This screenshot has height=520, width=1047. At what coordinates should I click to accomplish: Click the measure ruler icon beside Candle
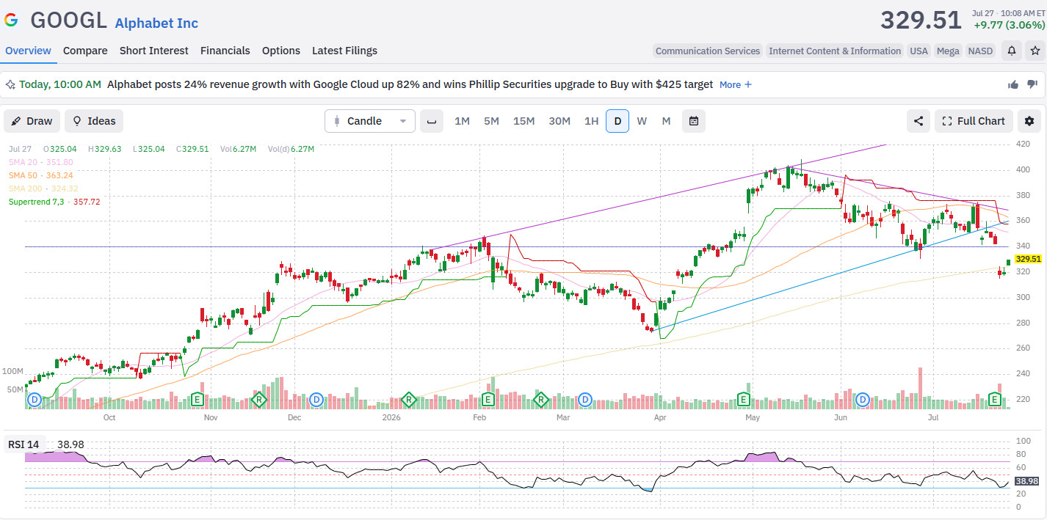[432, 121]
